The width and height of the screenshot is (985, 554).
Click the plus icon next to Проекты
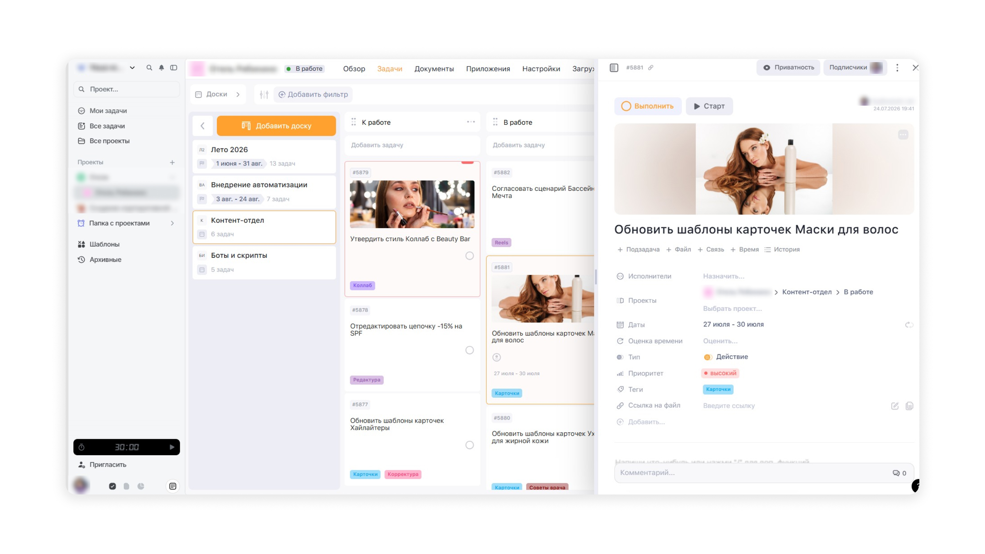click(x=172, y=162)
